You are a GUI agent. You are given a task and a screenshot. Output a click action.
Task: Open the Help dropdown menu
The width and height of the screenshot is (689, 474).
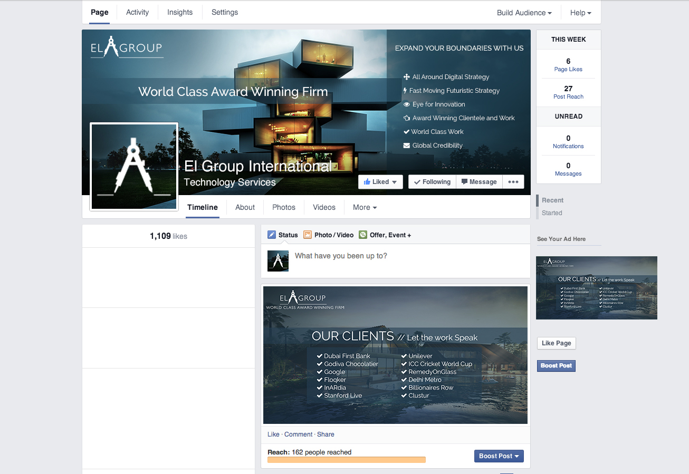(580, 12)
